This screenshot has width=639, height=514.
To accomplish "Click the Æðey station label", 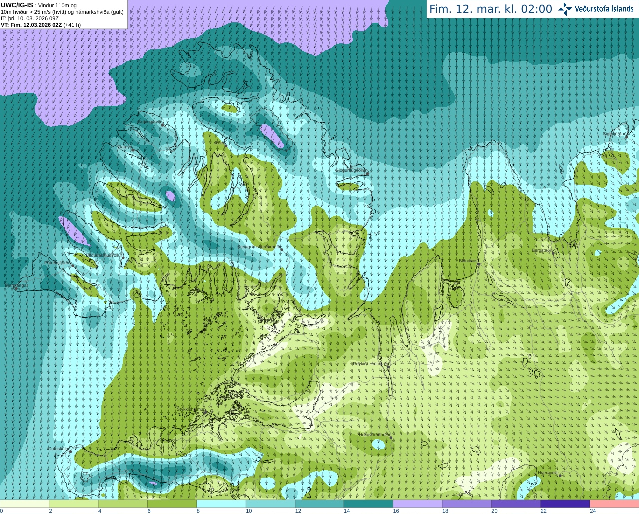I will 219,142.
